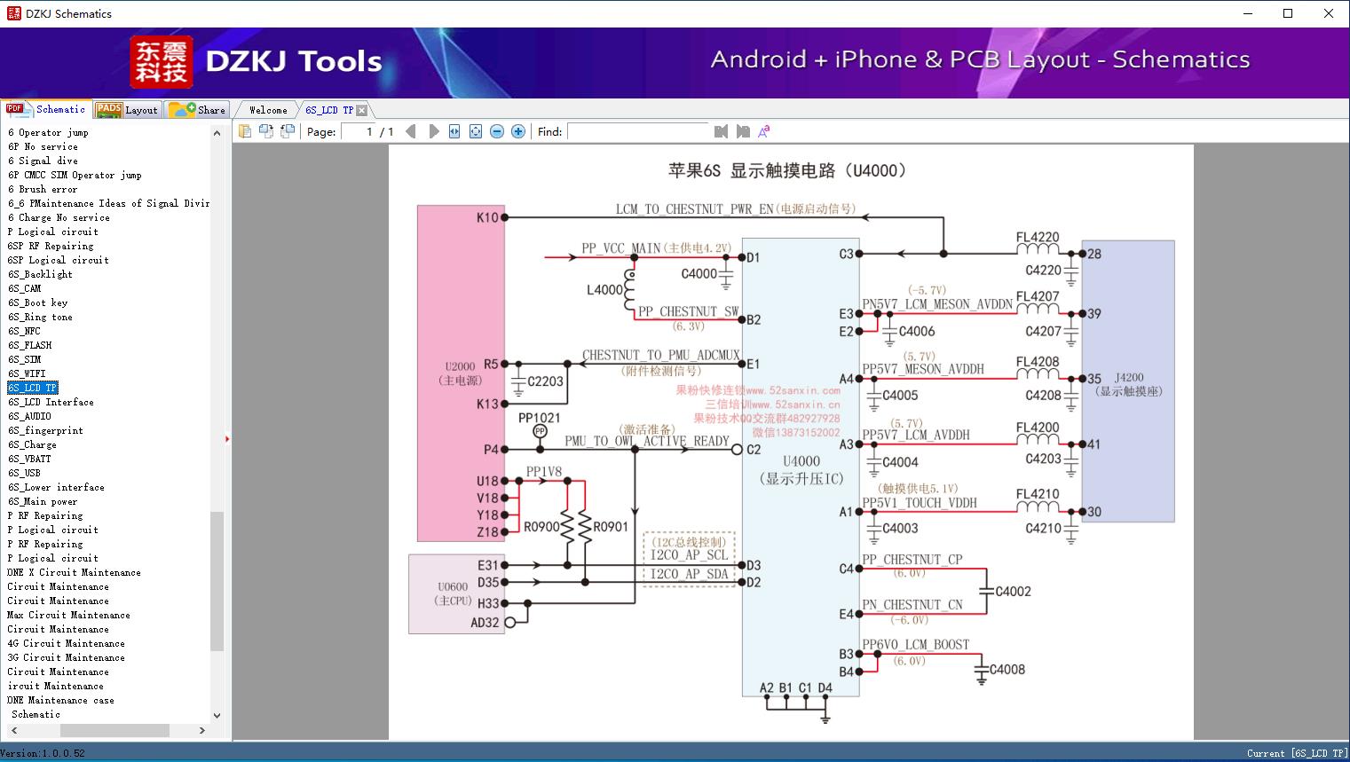Select the 6P No service entry
Viewport: 1350px width, 762px height.
point(43,146)
